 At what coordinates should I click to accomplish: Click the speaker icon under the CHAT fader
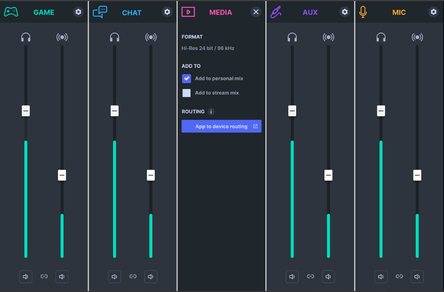tap(114, 276)
